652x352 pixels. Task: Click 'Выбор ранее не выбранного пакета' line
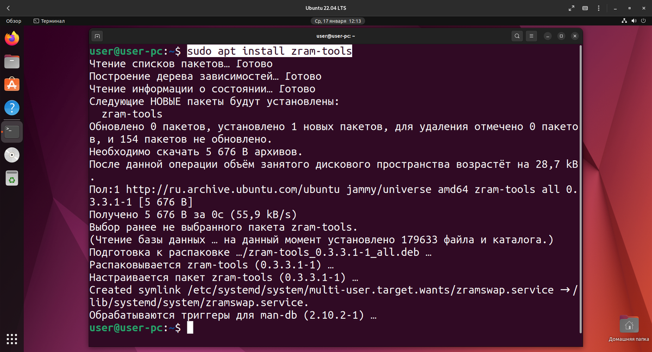click(224, 227)
